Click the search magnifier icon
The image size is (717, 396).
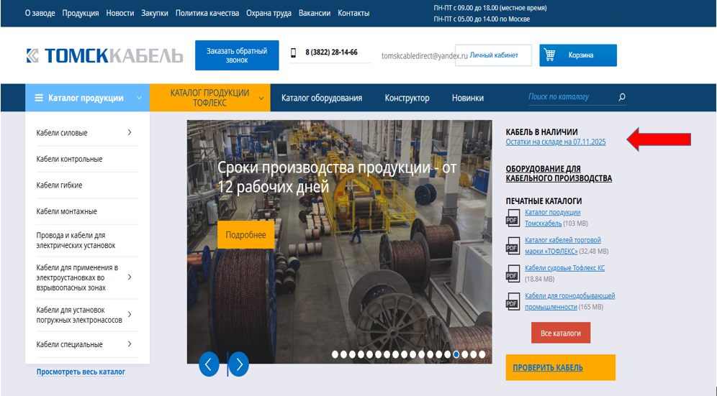pos(622,97)
